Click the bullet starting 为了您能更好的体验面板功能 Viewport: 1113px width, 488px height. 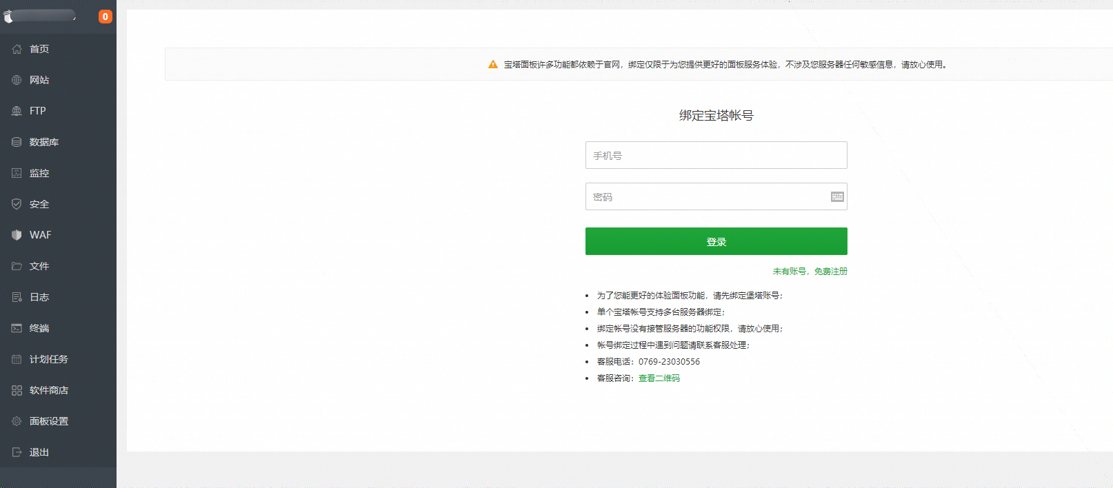[690, 296]
